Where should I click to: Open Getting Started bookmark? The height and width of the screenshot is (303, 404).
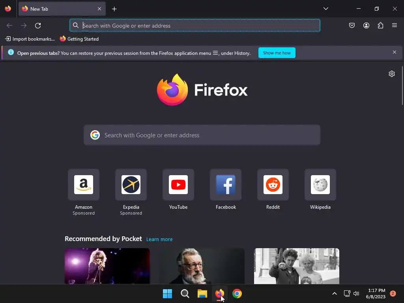[79, 39]
